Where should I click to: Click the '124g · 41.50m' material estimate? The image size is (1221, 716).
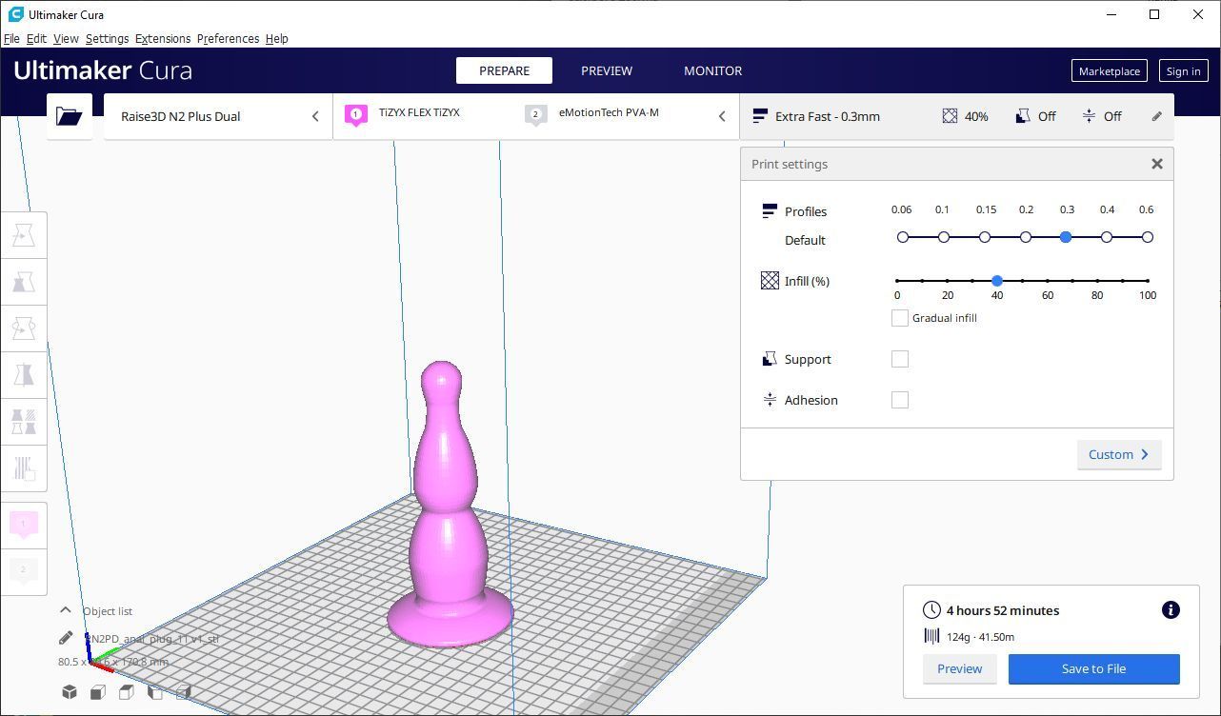pos(980,637)
